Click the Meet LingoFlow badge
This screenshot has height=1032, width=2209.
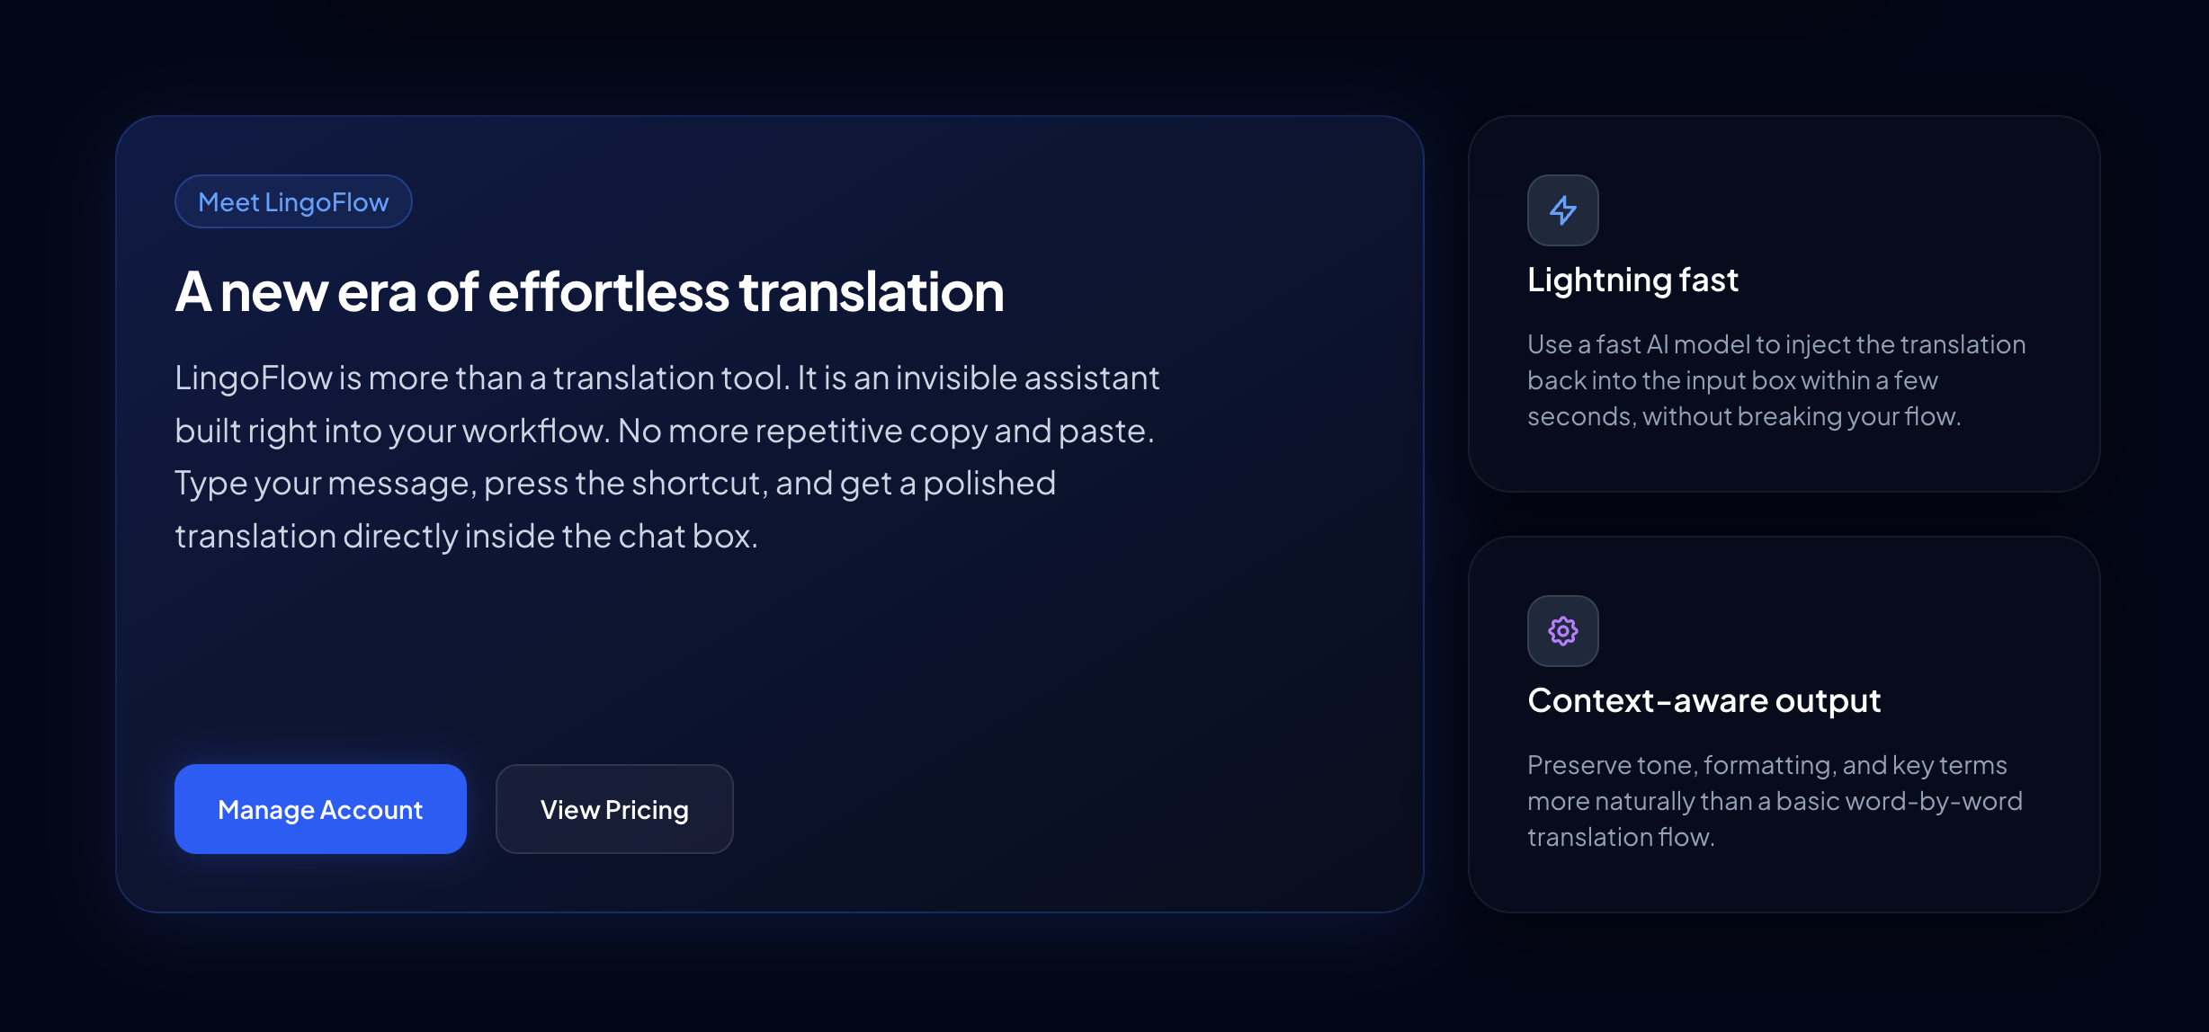point(292,200)
